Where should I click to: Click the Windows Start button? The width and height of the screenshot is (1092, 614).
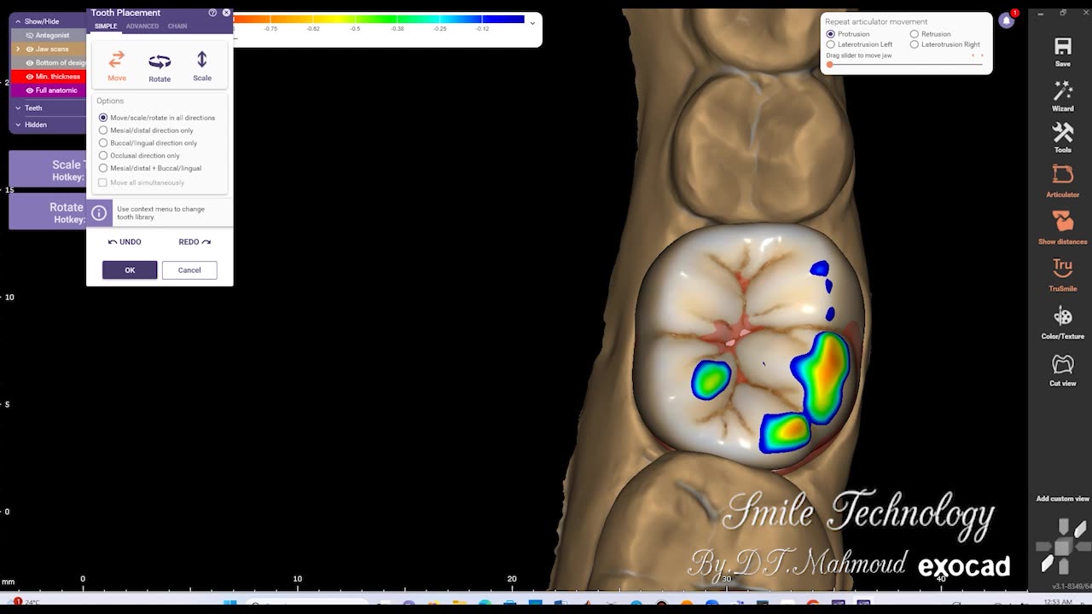229,604
